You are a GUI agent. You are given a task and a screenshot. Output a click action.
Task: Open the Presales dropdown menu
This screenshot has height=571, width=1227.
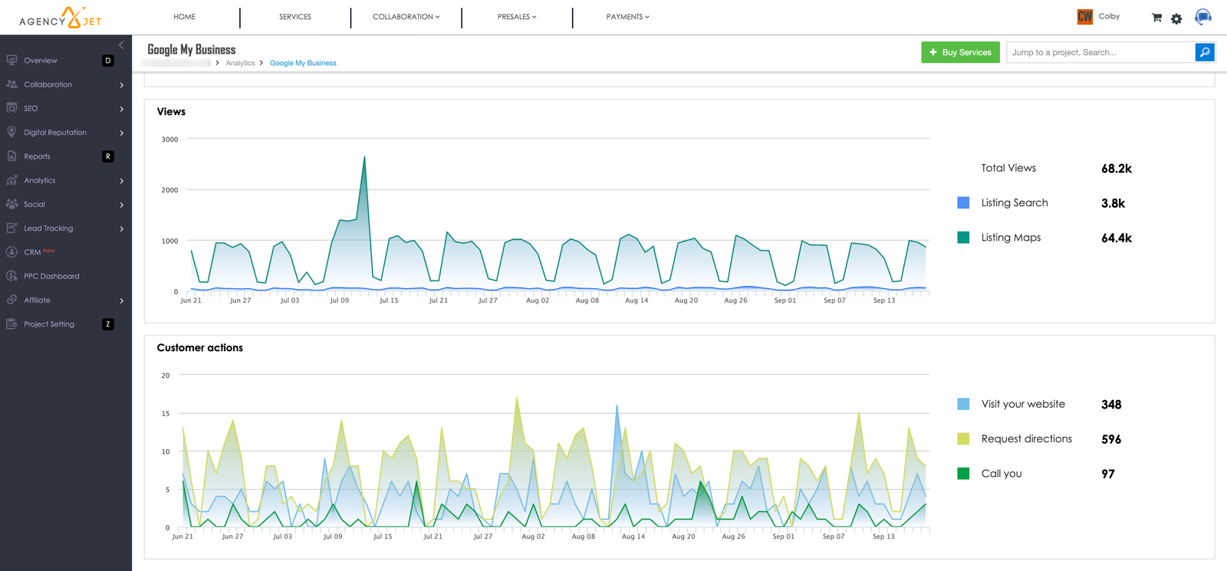click(x=517, y=17)
